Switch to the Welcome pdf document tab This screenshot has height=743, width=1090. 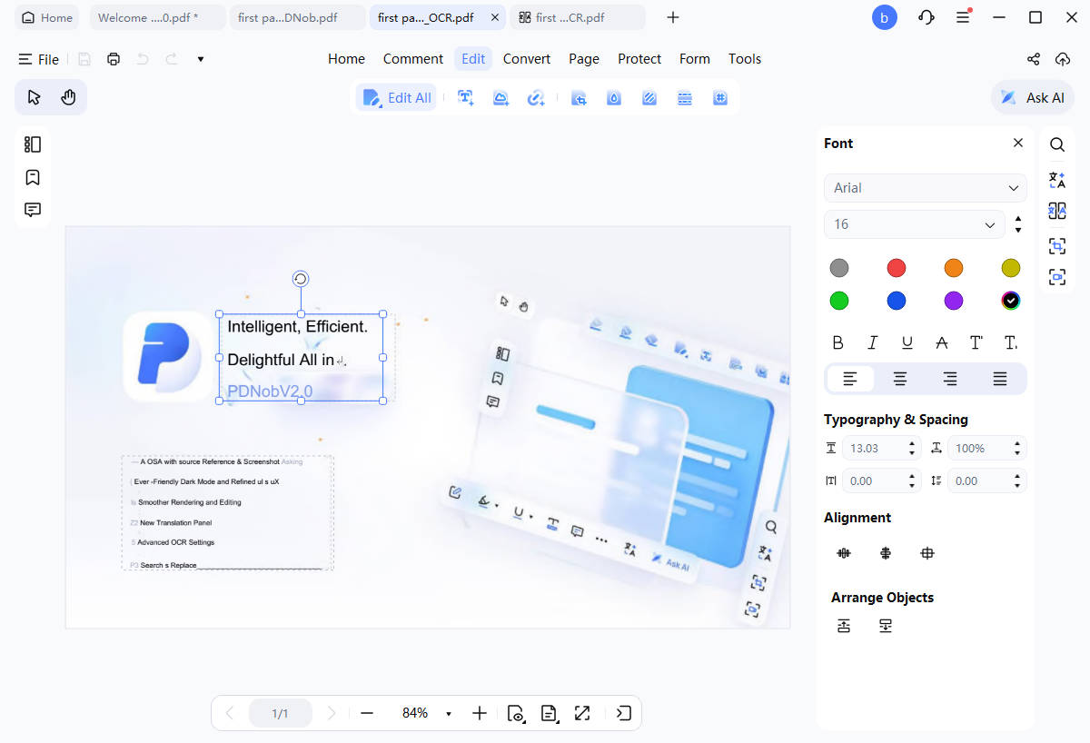coord(158,17)
